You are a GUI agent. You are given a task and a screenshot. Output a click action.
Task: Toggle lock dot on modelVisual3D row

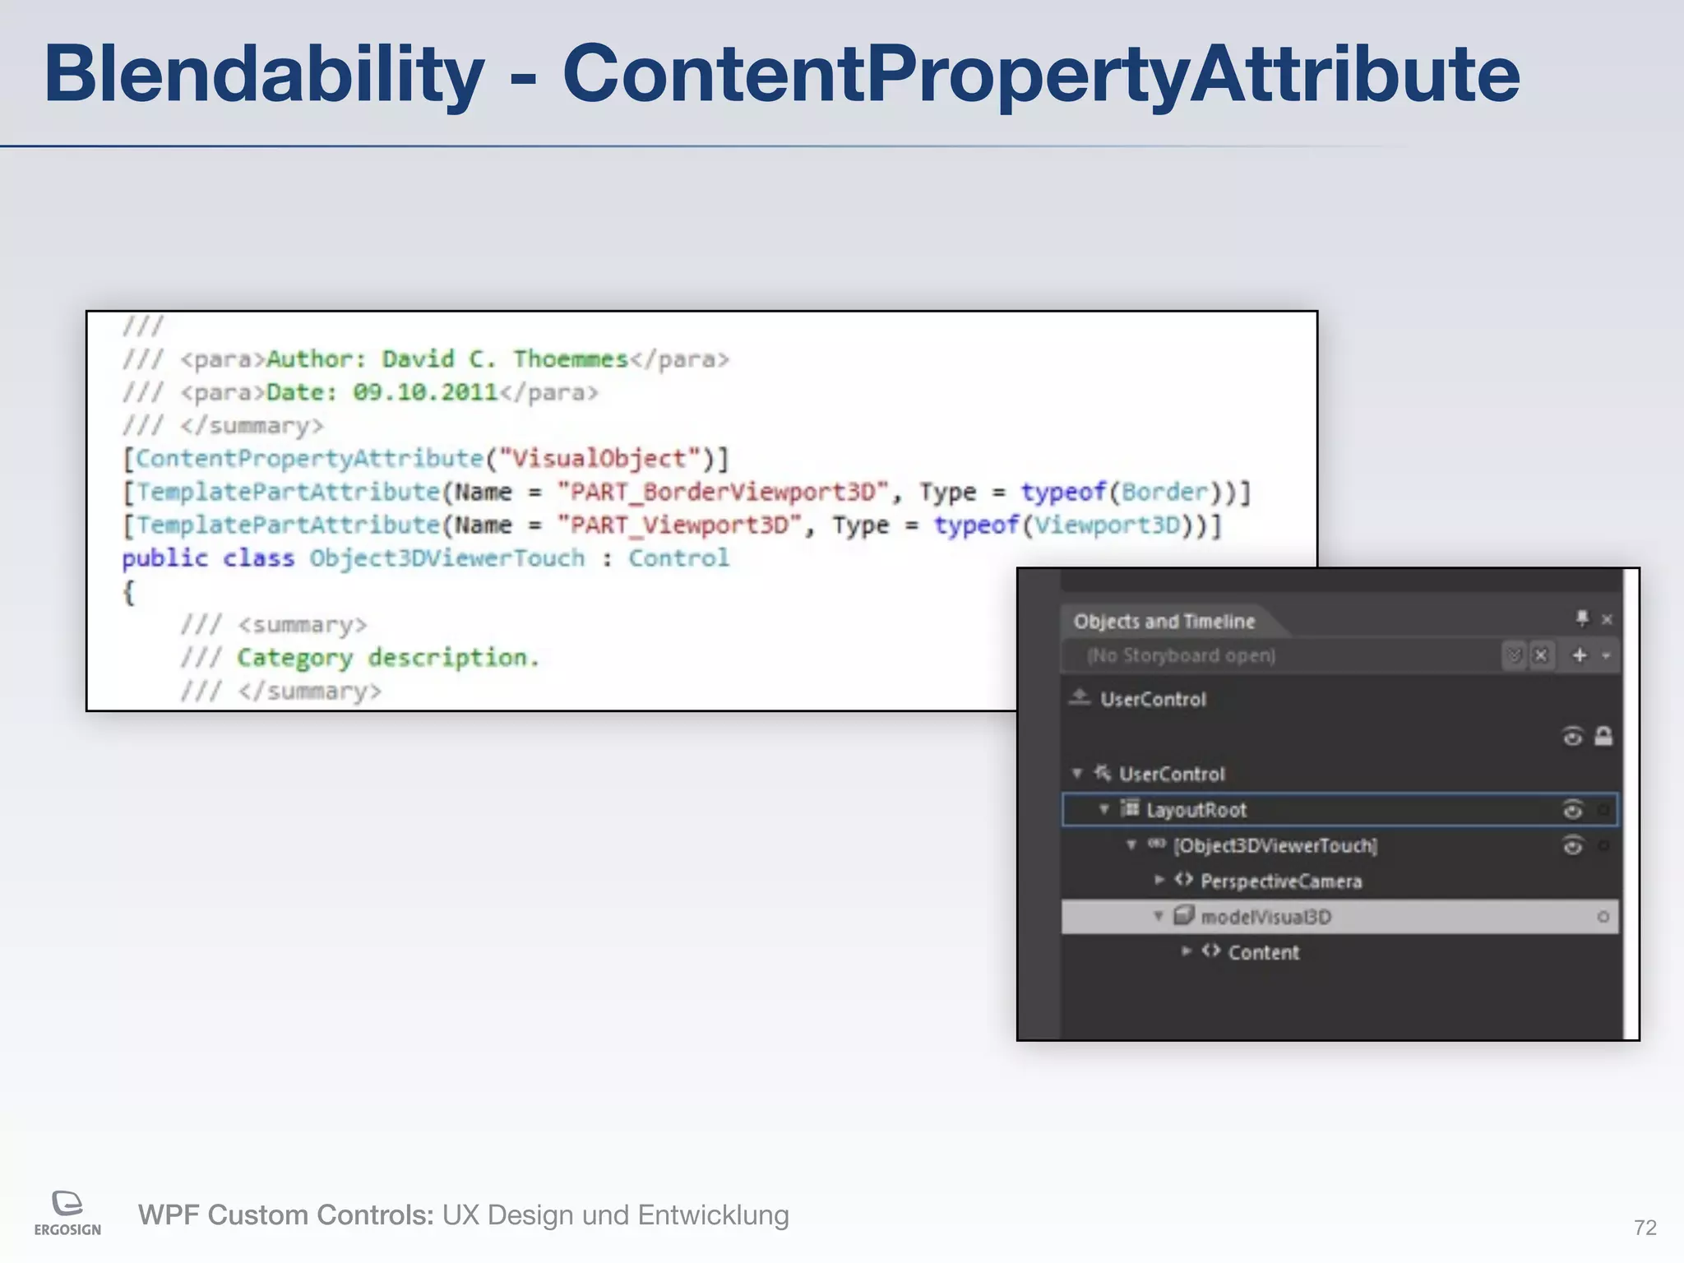pos(1603,916)
